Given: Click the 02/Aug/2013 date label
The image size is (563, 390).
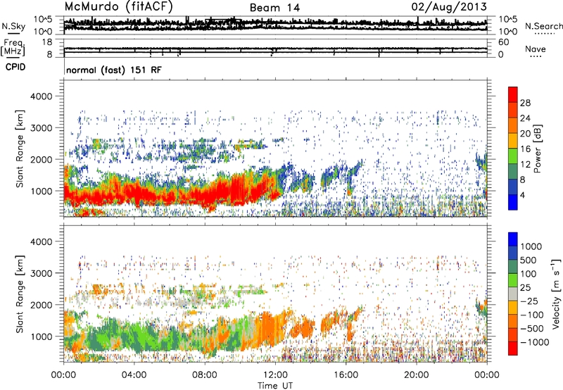Looking at the screenshot, I should pos(449,7).
